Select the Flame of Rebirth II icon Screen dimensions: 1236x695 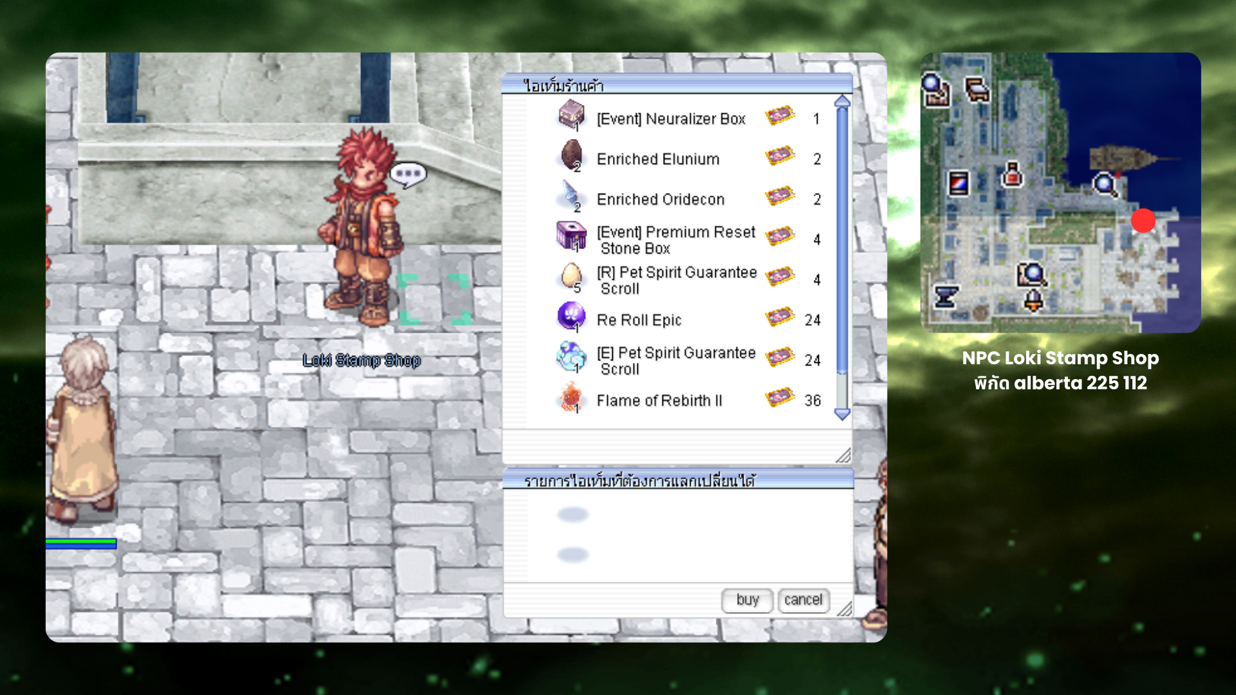tap(571, 398)
